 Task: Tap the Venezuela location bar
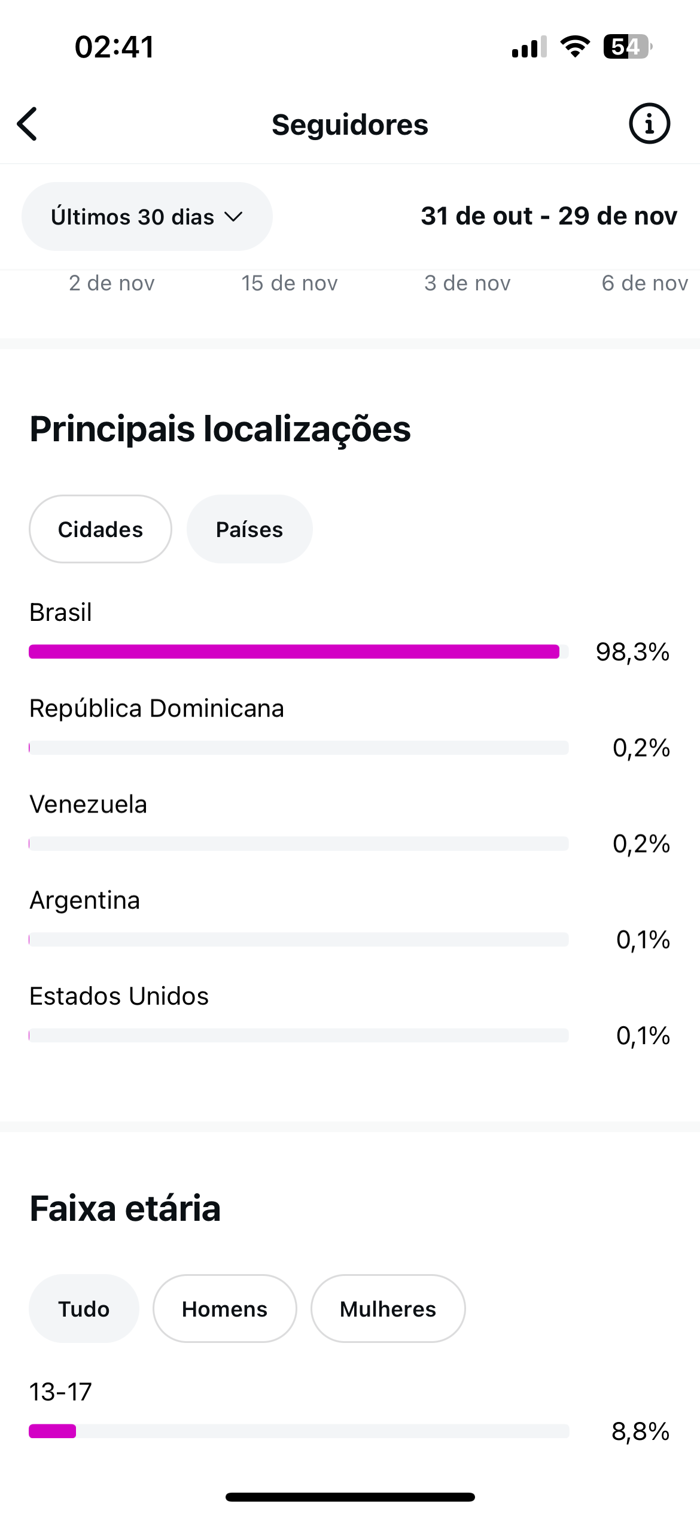click(x=298, y=844)
